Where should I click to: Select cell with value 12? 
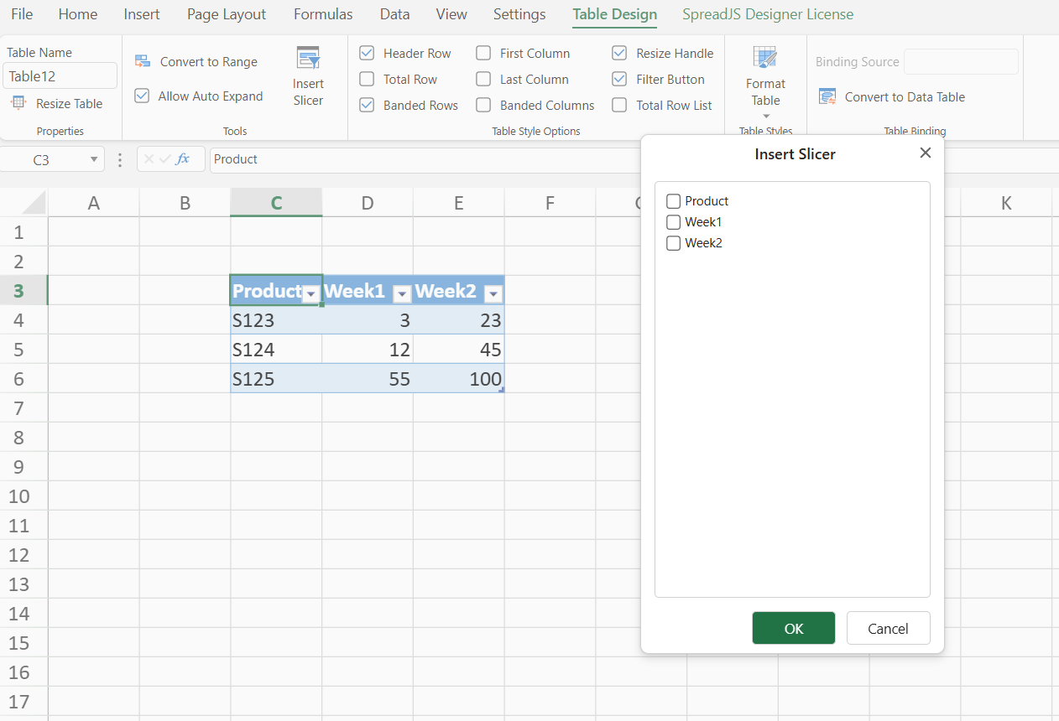(x=368, y=349)
